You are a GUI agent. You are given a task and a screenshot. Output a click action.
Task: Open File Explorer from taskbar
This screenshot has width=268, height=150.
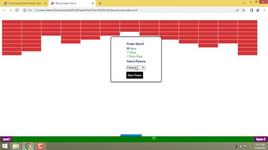click(16, 146)
